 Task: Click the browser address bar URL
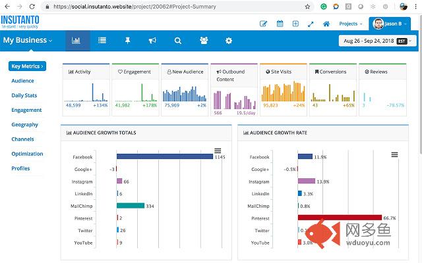click(135, 7)
